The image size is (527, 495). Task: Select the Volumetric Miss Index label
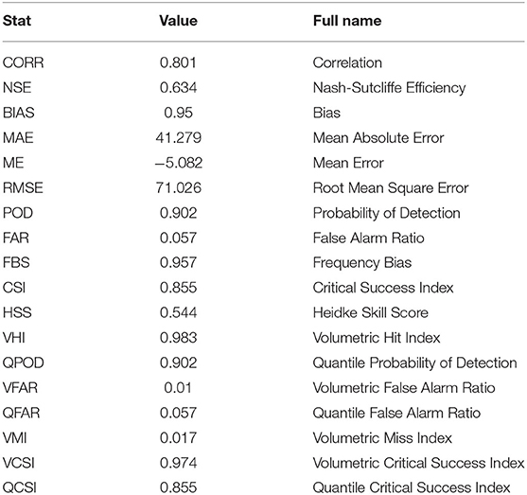pyautogui.click(x=382, y=438)
